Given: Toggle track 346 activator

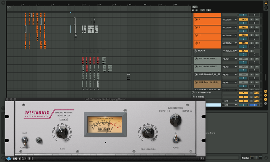Looking at the screenshot, I should point(243,43).
